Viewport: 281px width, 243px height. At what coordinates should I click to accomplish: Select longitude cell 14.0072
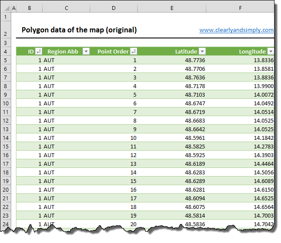click(240, 95)
